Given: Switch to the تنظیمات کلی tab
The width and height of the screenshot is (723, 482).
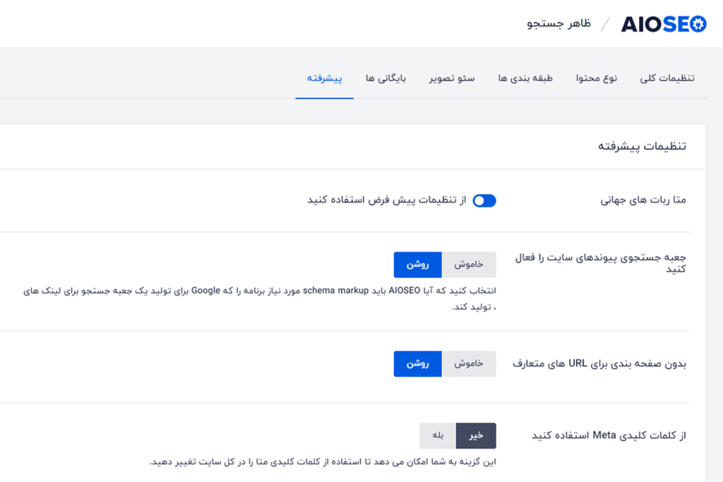Looking at the screenshot, I should 668,78.
